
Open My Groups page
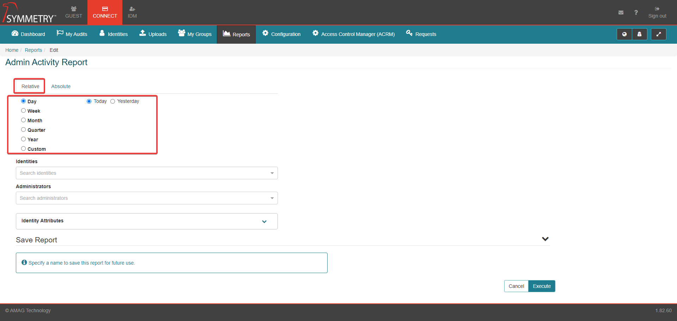click(195, 34)
